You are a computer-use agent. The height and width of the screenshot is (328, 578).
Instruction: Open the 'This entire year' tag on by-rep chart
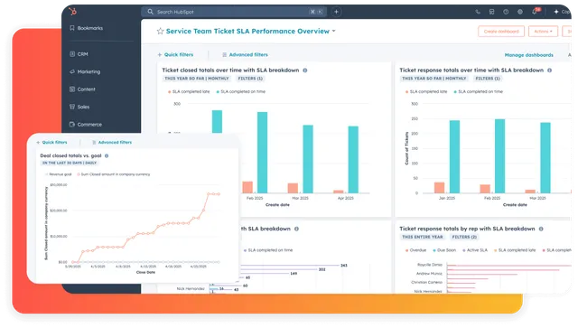pos(423,237)
